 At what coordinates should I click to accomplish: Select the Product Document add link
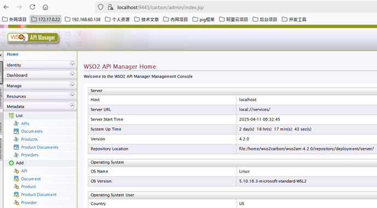tap(39, 194)
